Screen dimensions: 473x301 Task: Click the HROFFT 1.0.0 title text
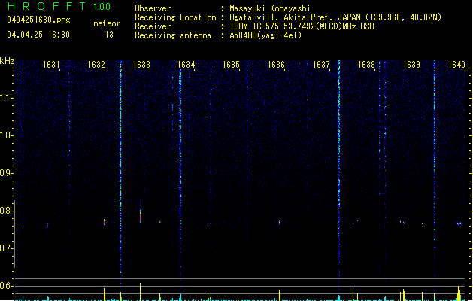tap(59, 6)
